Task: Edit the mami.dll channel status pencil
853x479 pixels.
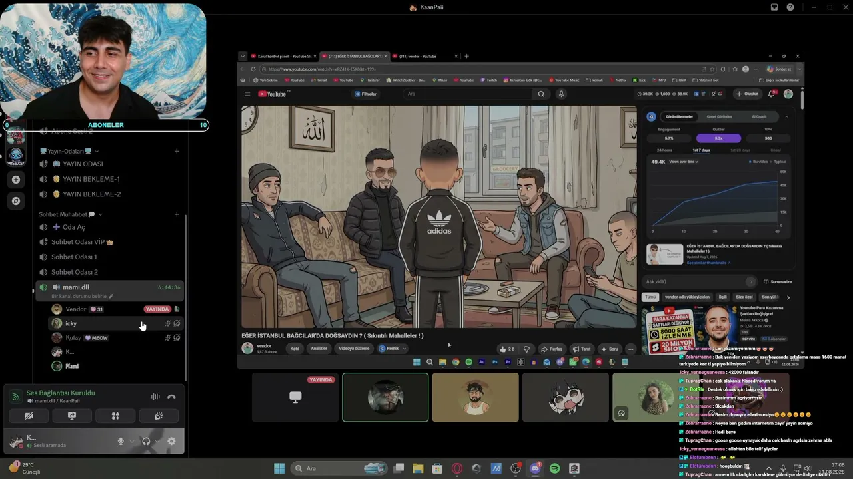Action: [x=111, y=296]
